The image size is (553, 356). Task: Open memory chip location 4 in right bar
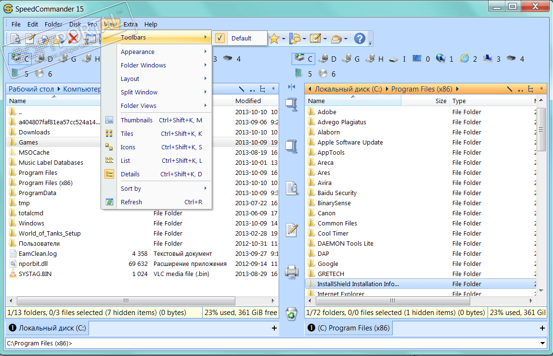pyautogui.click(x=515, y=59)
